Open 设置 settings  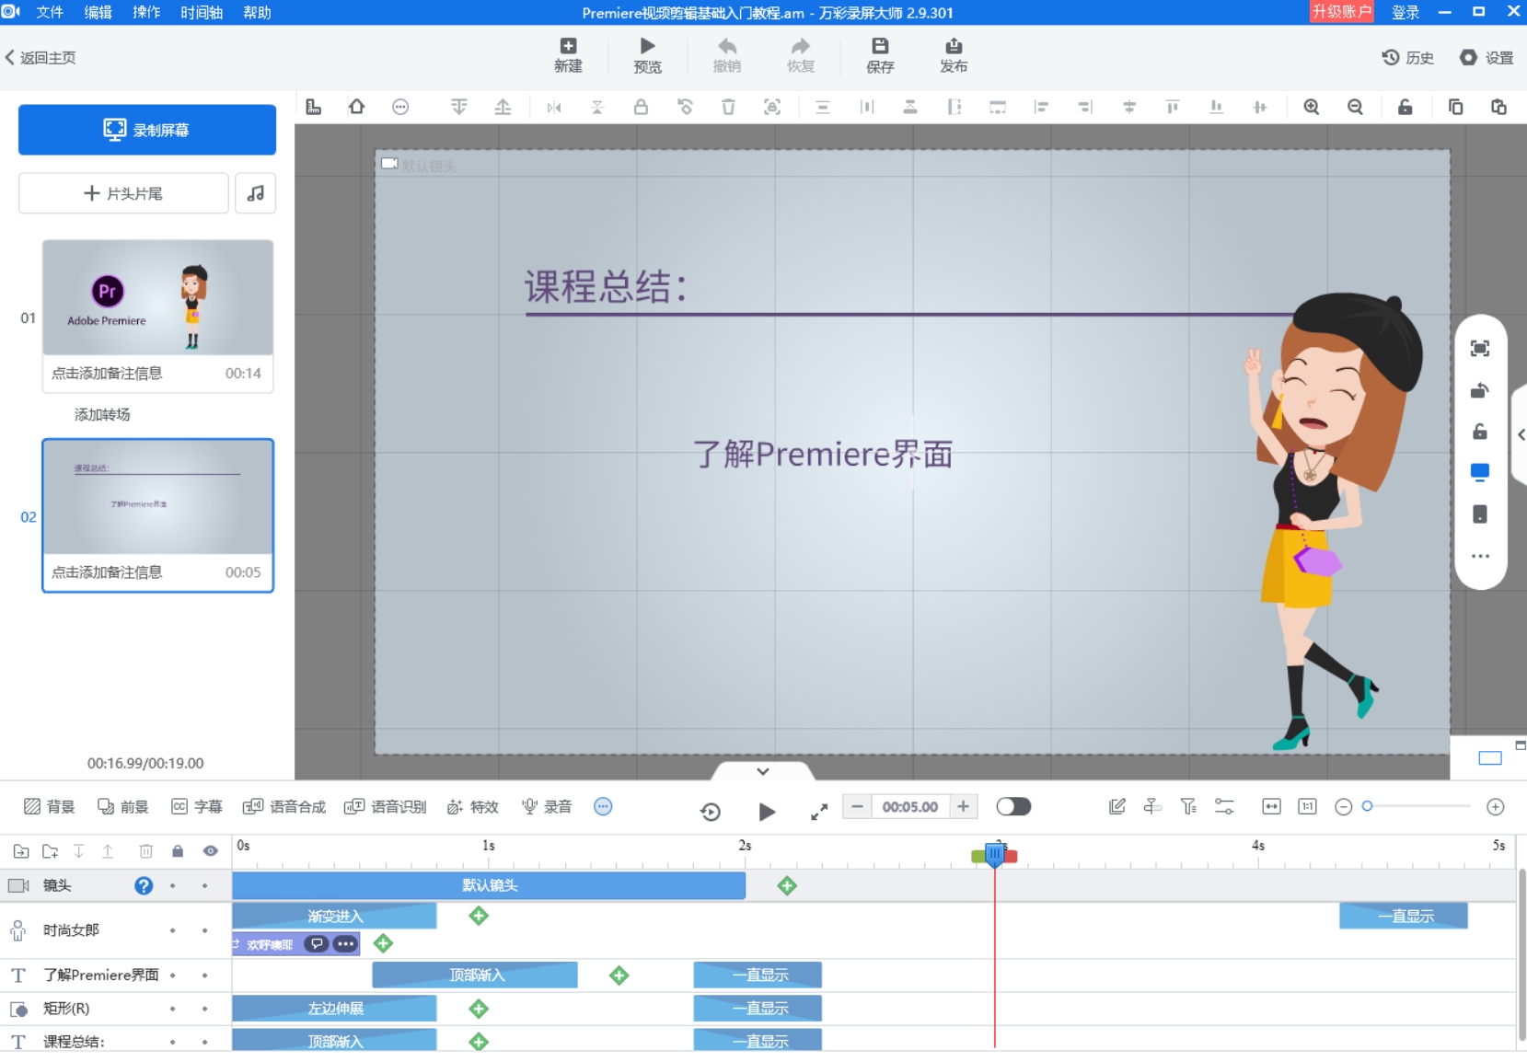[1487, 57]
